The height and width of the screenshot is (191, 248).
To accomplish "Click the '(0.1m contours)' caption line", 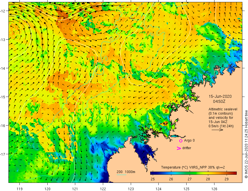I will click(x=221, y=113).
